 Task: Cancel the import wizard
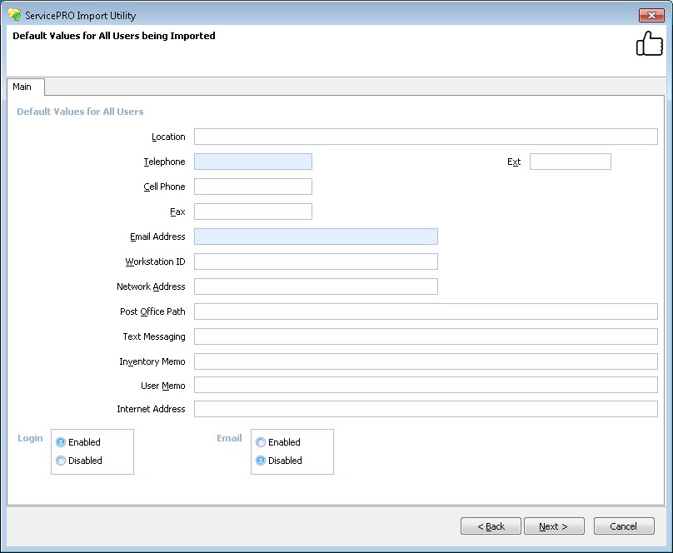(624, 526)
